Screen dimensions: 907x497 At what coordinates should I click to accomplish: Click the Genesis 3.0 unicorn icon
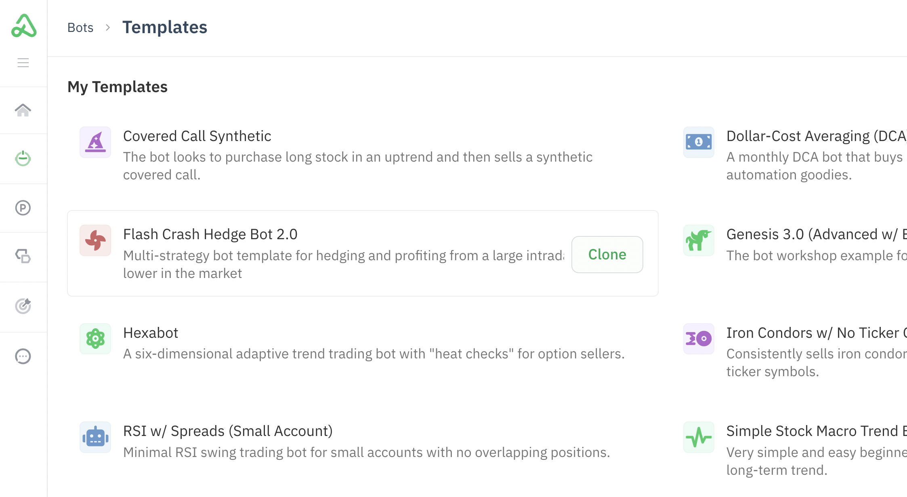tap(699, 240)
